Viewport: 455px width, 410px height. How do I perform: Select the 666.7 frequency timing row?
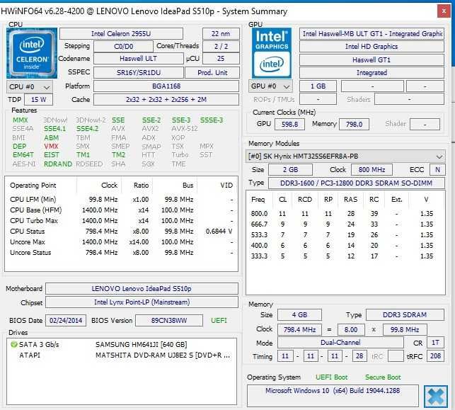[345, 224]
